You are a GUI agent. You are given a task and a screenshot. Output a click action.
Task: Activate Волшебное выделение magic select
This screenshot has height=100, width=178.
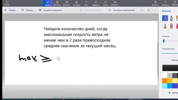(50, 10)
